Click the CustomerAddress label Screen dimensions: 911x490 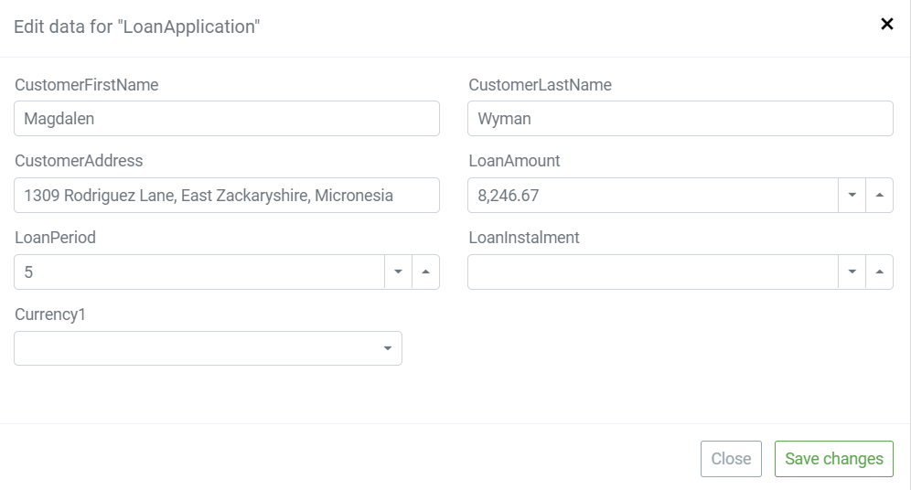click(x=79, y=161)
